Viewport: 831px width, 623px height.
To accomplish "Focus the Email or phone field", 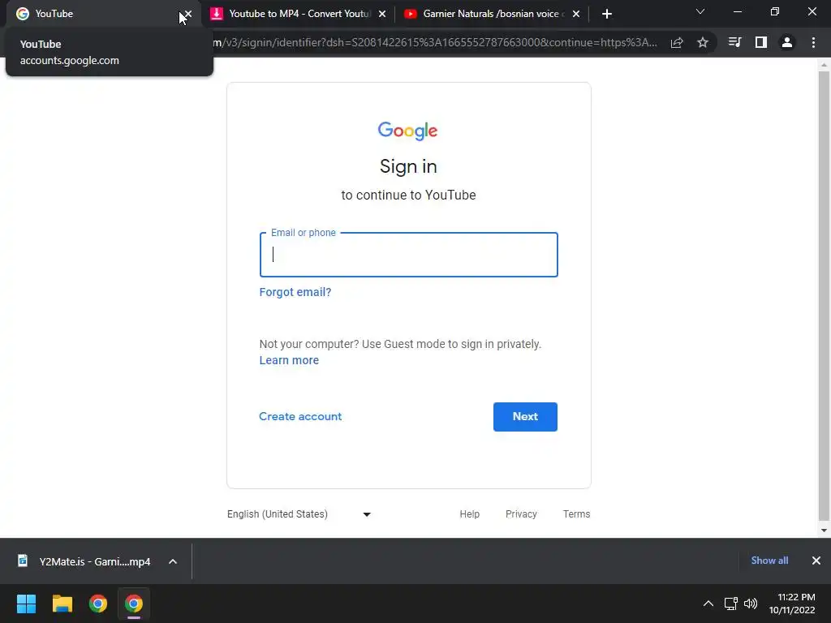I will [409, 255].
